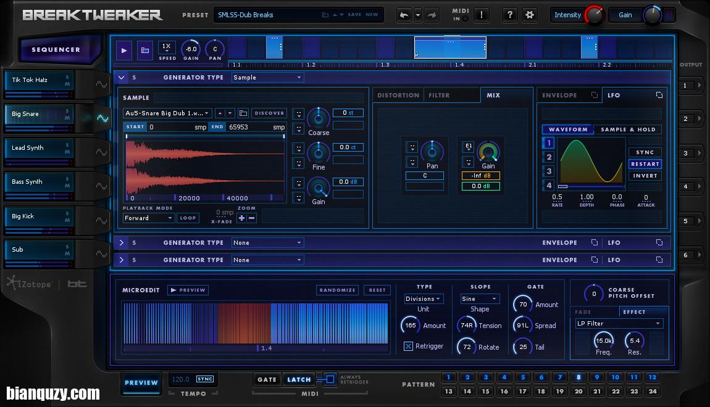This screenshot has width=710, height=407.
Task: Mute the Big Kick track
Action: point(67,220)
